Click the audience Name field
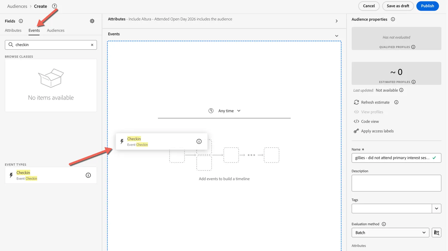The width and height of the screenshot is (448, 251). [396, 158]
